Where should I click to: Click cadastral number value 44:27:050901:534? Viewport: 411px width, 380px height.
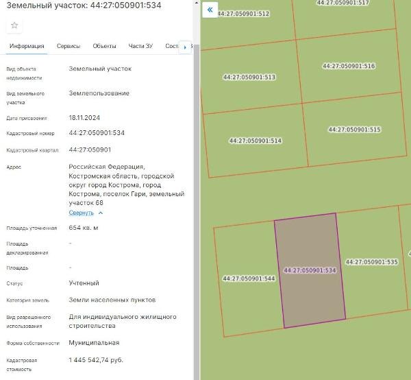[97, 133]
